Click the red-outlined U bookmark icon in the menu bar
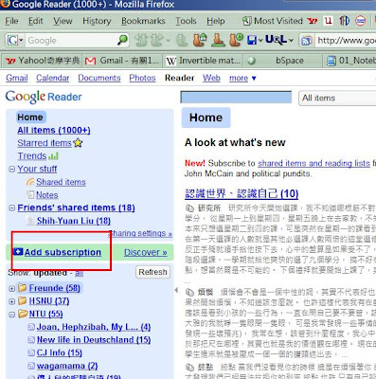This screenshot has width=376, height=379. (x=329, y=21)
